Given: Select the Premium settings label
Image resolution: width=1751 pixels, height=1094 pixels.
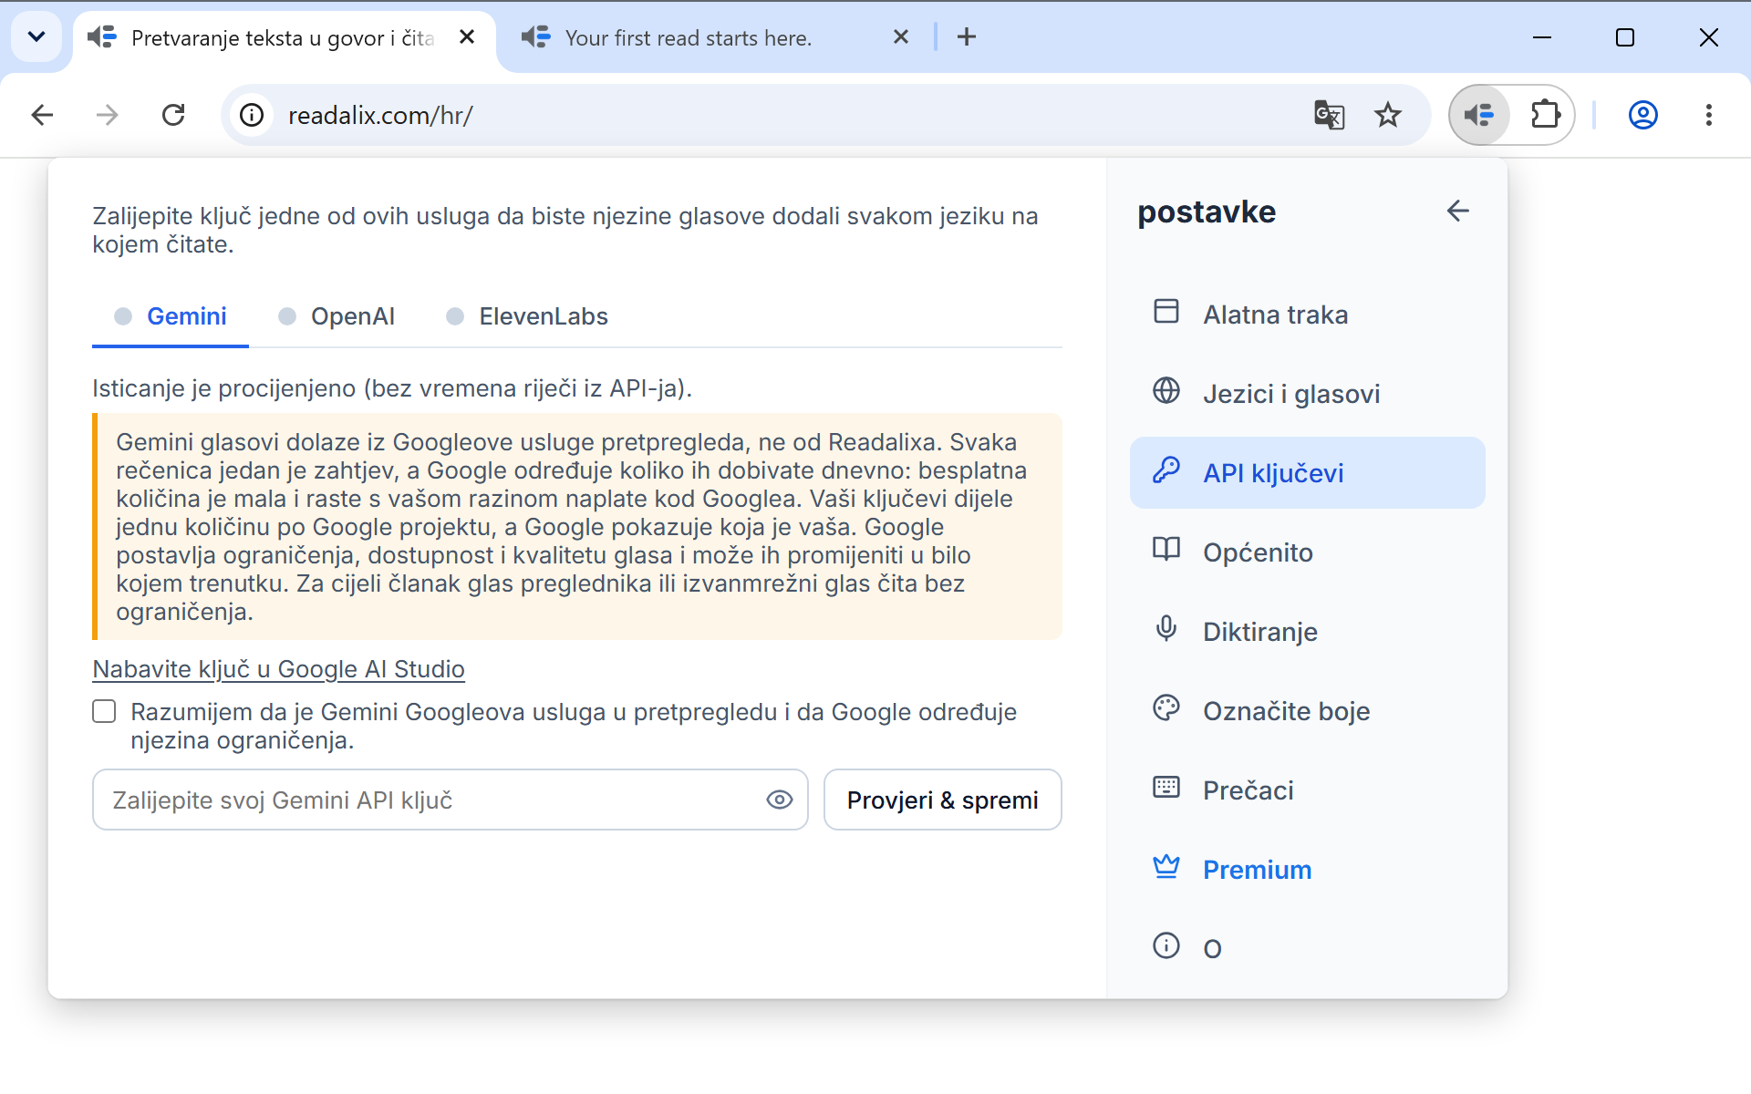Looking at the screenshot, I should [x=1258, y=870].
